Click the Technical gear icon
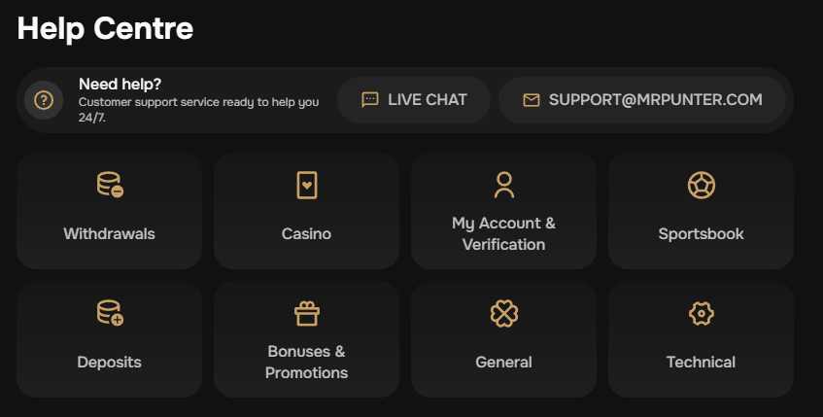The width and height of the screenshot is (823, 417). (x=702, y=314)
